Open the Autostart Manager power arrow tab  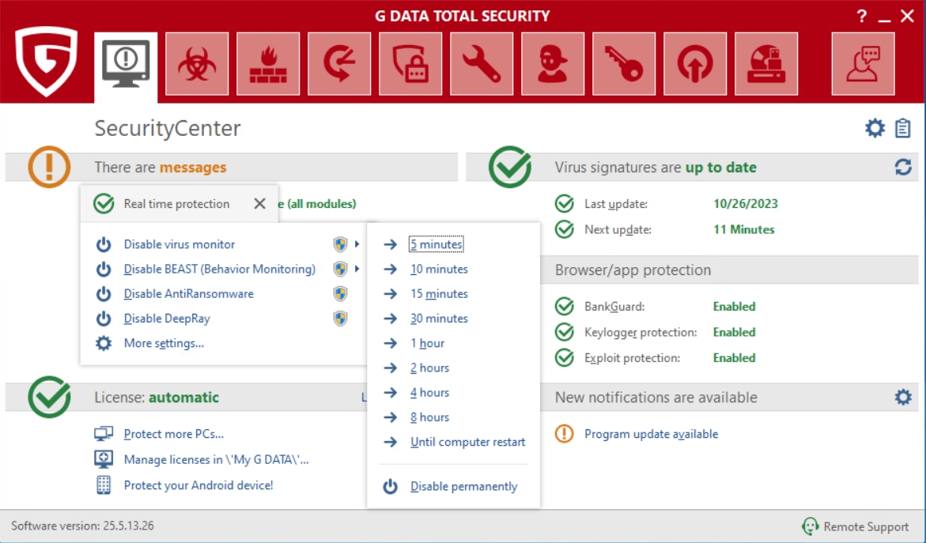point(695,64)
